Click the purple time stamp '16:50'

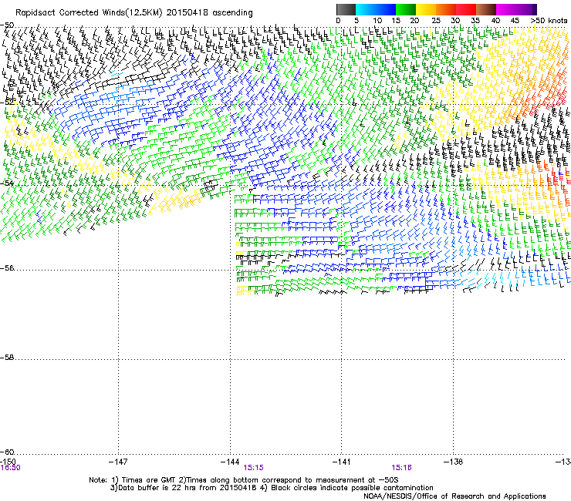[10, 468]
